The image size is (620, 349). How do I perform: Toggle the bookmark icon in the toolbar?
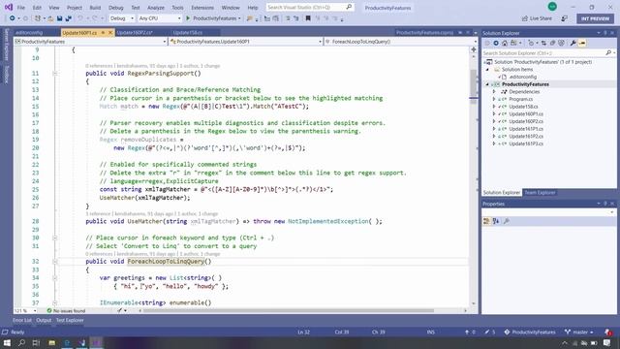click(308, 18)
